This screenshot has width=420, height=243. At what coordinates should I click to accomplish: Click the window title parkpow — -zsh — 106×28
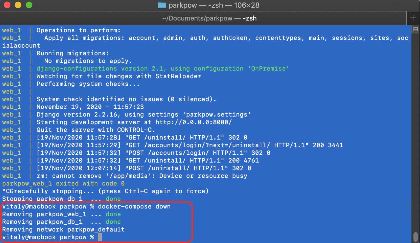click(x=214, y=5)
